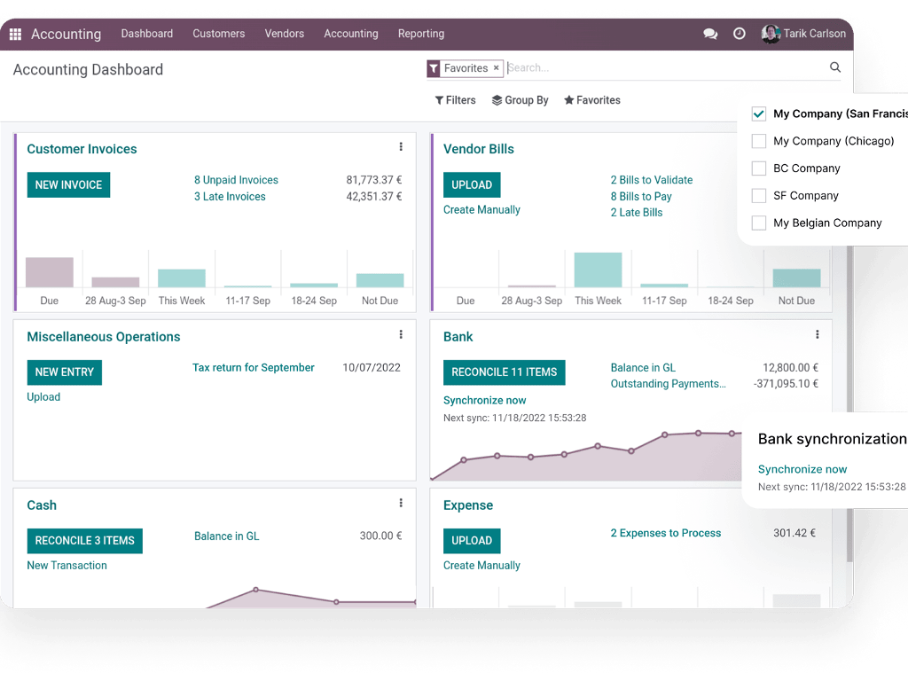Image resolution: width=908 pixels, height=681 pixels.
Task: Open the Favorites dropdown under search
Action: point(591,100)
